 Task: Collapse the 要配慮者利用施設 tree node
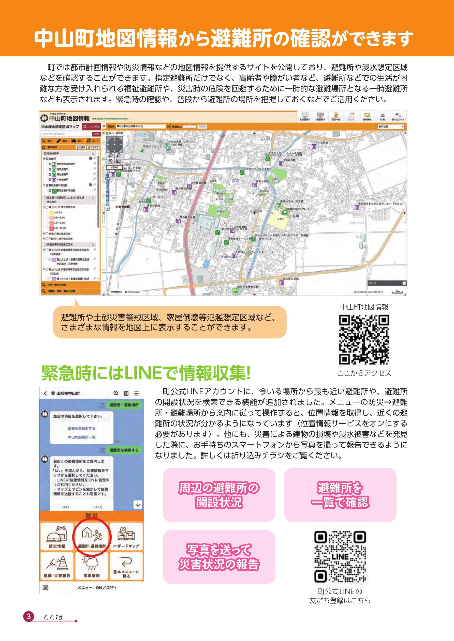tap(44, 185)
